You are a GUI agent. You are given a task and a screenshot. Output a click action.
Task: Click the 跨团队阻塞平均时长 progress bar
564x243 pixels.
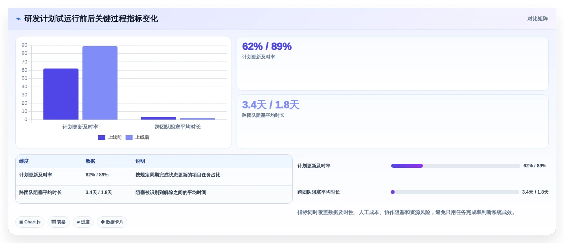[x=455, y=192]
